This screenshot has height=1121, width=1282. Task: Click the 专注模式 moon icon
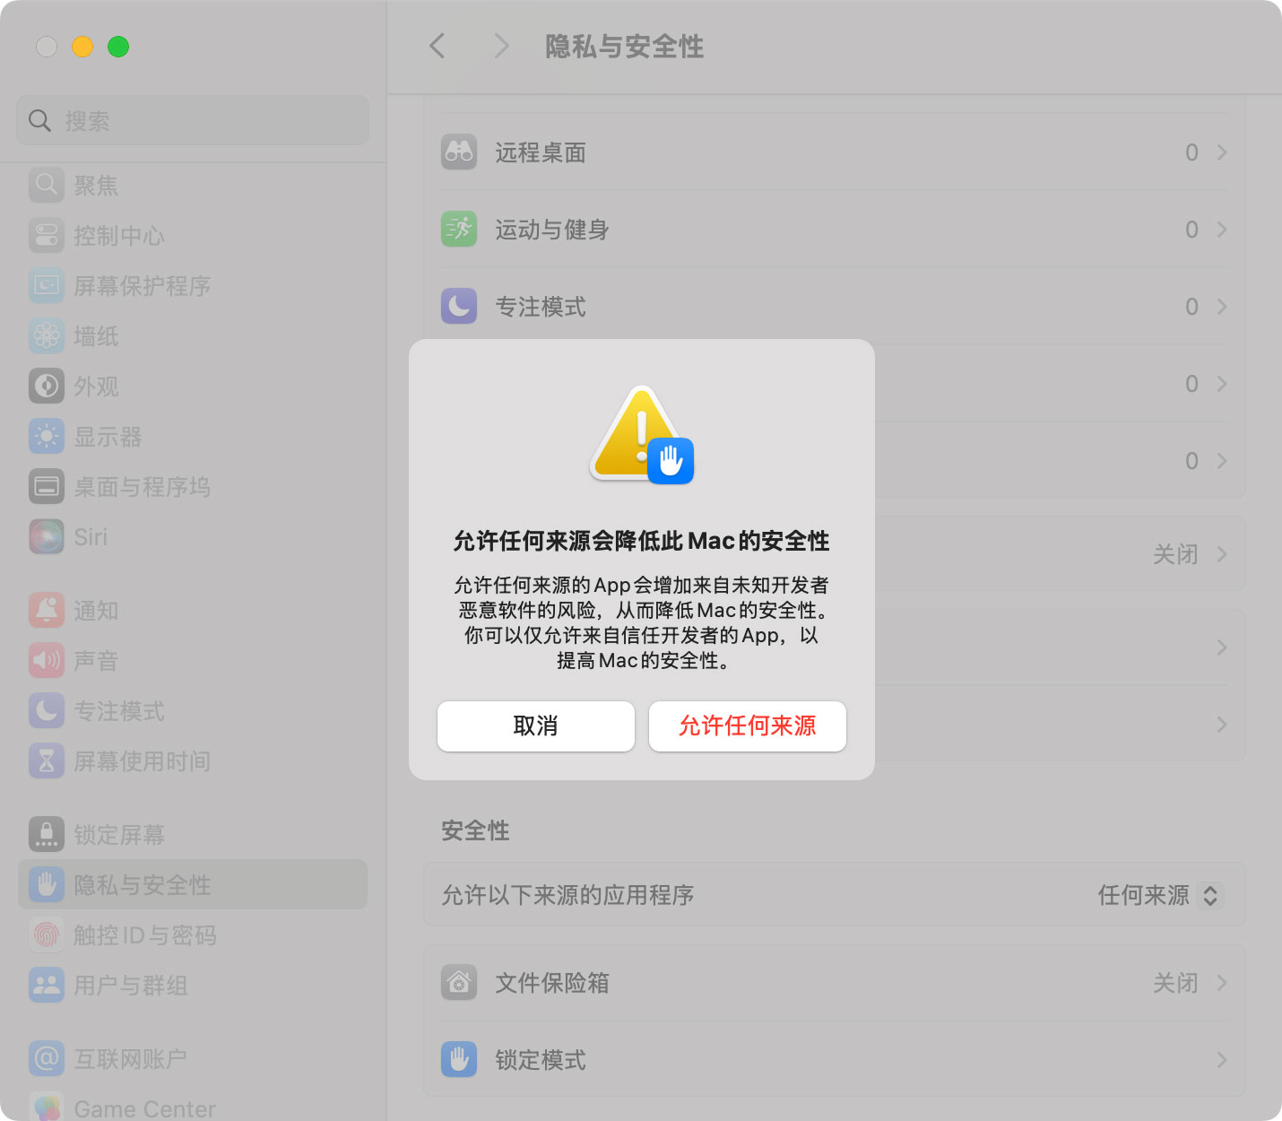[458, 306]
